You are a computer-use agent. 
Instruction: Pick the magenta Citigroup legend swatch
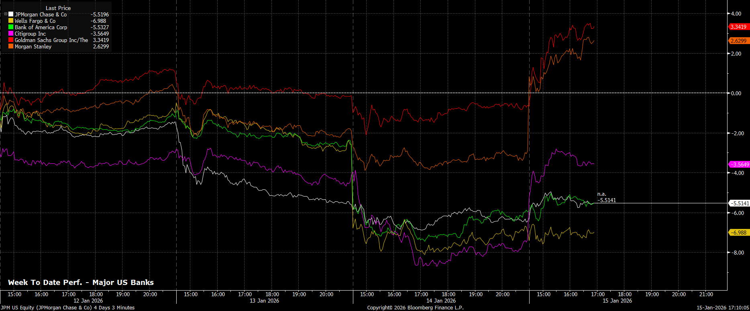pos(11,34)
